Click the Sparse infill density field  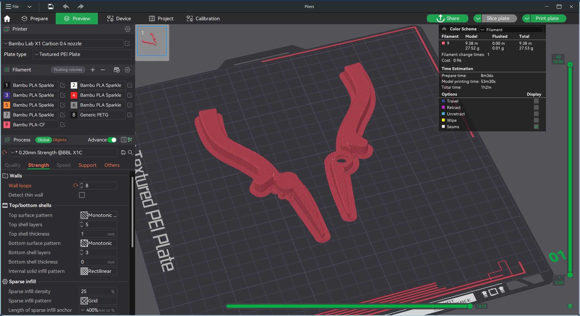98,291
